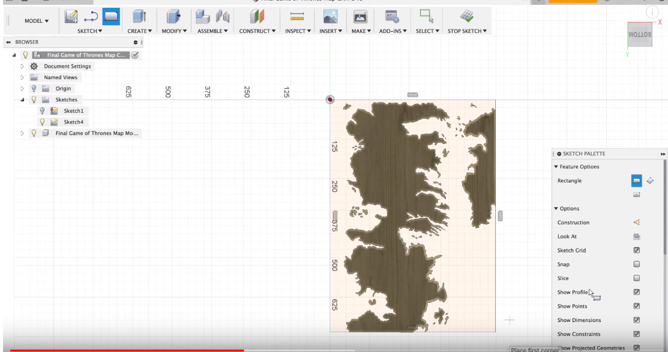668x352 pixels.
Task: Uncheck the Show Dimensions checkbox
Action: coord(636,320)
